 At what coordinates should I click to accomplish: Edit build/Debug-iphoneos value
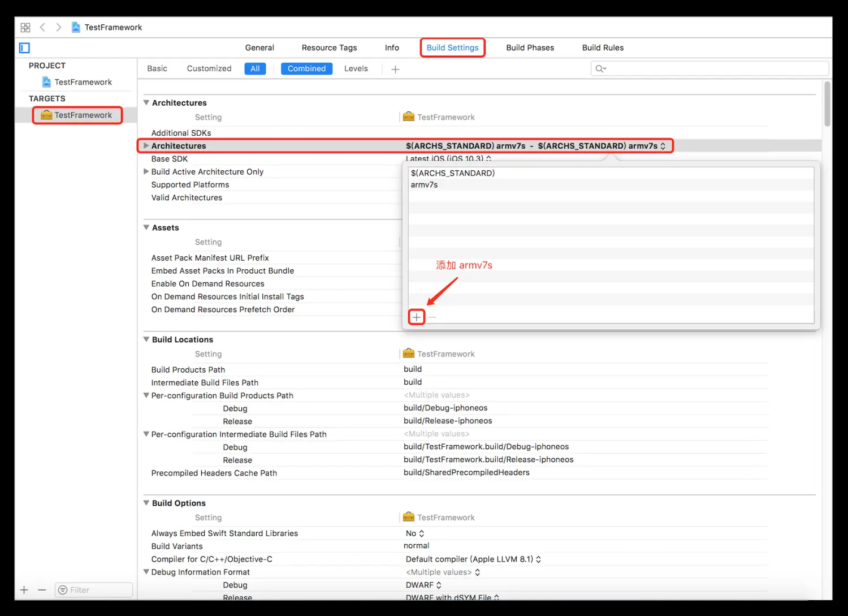445,408
